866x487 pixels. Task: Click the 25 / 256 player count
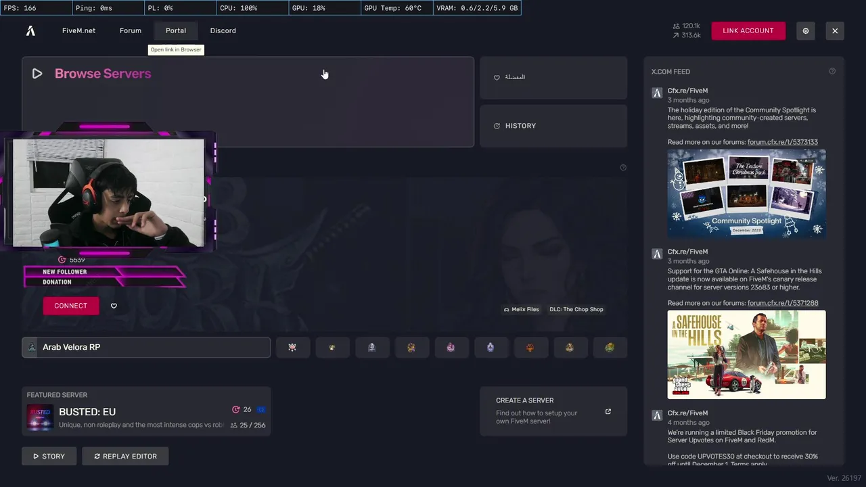tap(248, 425)
